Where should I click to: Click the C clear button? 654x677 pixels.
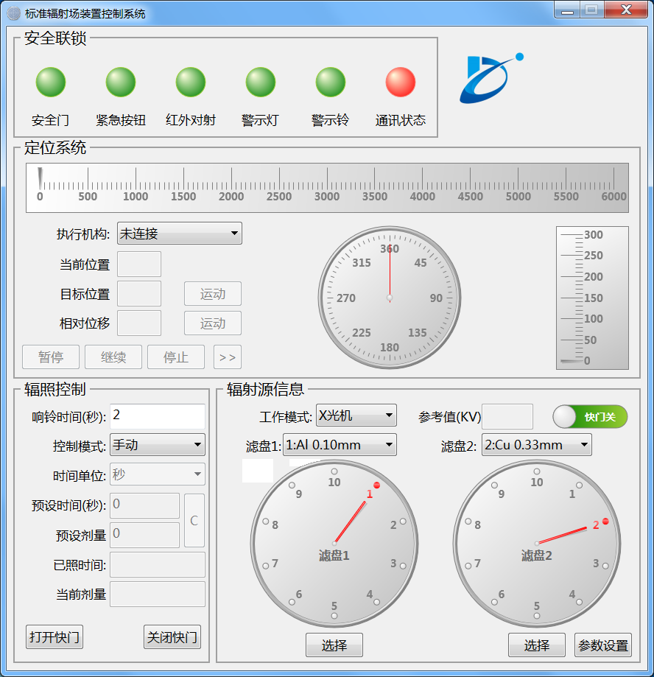(194, 521)
